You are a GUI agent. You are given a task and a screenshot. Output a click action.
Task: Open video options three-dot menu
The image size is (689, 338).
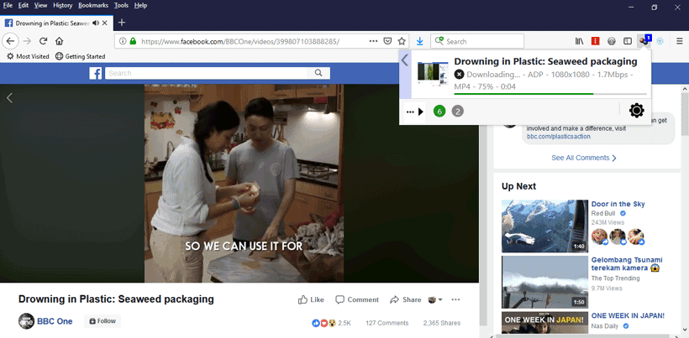[x=455, y=300]
